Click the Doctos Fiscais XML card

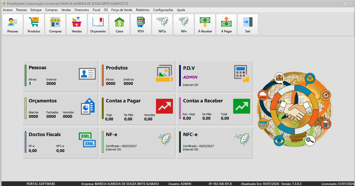pos(60,143)
